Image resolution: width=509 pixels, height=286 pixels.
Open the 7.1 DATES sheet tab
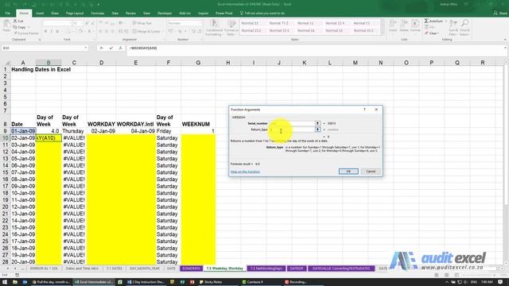(x=115, y=269)
